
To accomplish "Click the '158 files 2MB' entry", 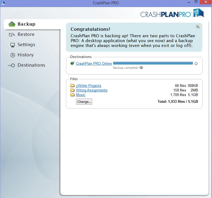I will pos(186,90).
